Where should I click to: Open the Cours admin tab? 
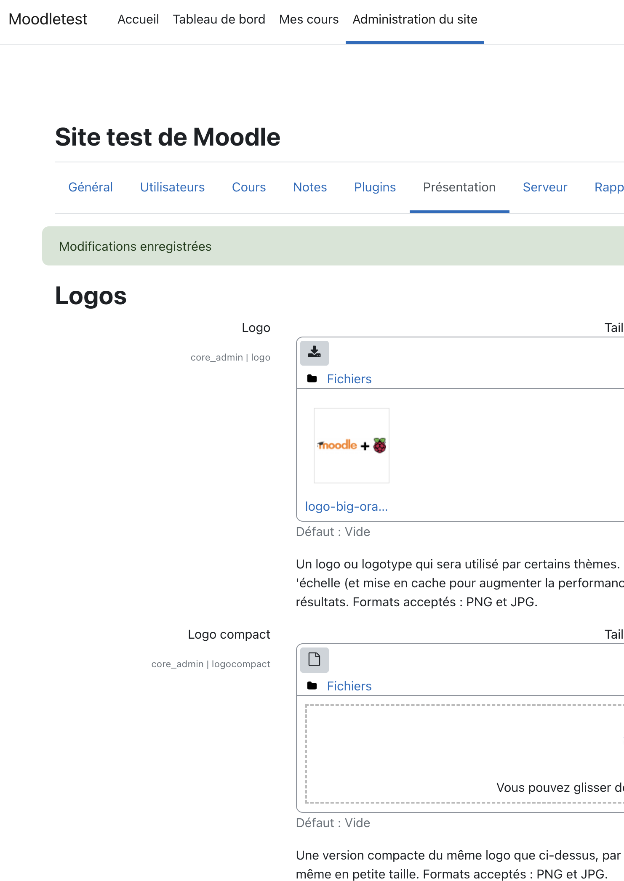pos(249,187)
